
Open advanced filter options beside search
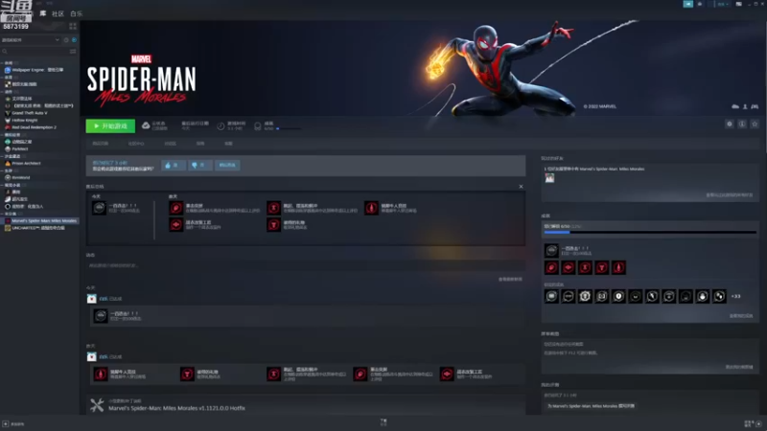coord(73,52)
